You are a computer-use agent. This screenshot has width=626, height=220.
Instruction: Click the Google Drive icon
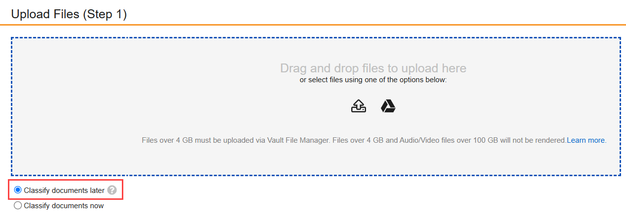[388, 106]
